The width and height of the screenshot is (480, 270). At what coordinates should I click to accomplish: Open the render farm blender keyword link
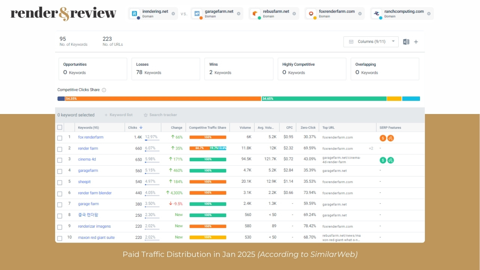tap(95, 193)
